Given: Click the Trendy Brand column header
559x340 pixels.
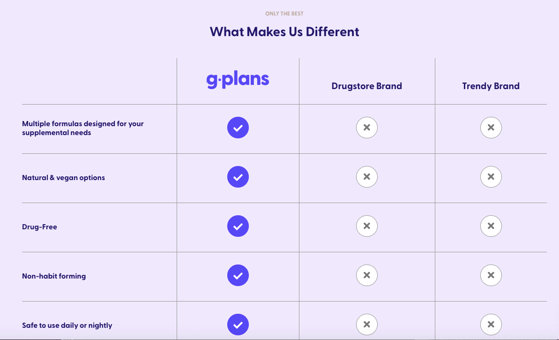Looking at the screenshot, I should (x=491, y=86).
